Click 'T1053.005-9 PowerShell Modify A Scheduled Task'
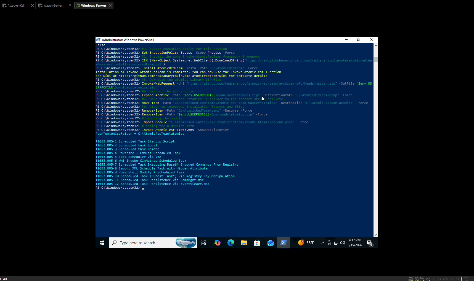Viewport: 474px width, 281px height. click(140, 172)
